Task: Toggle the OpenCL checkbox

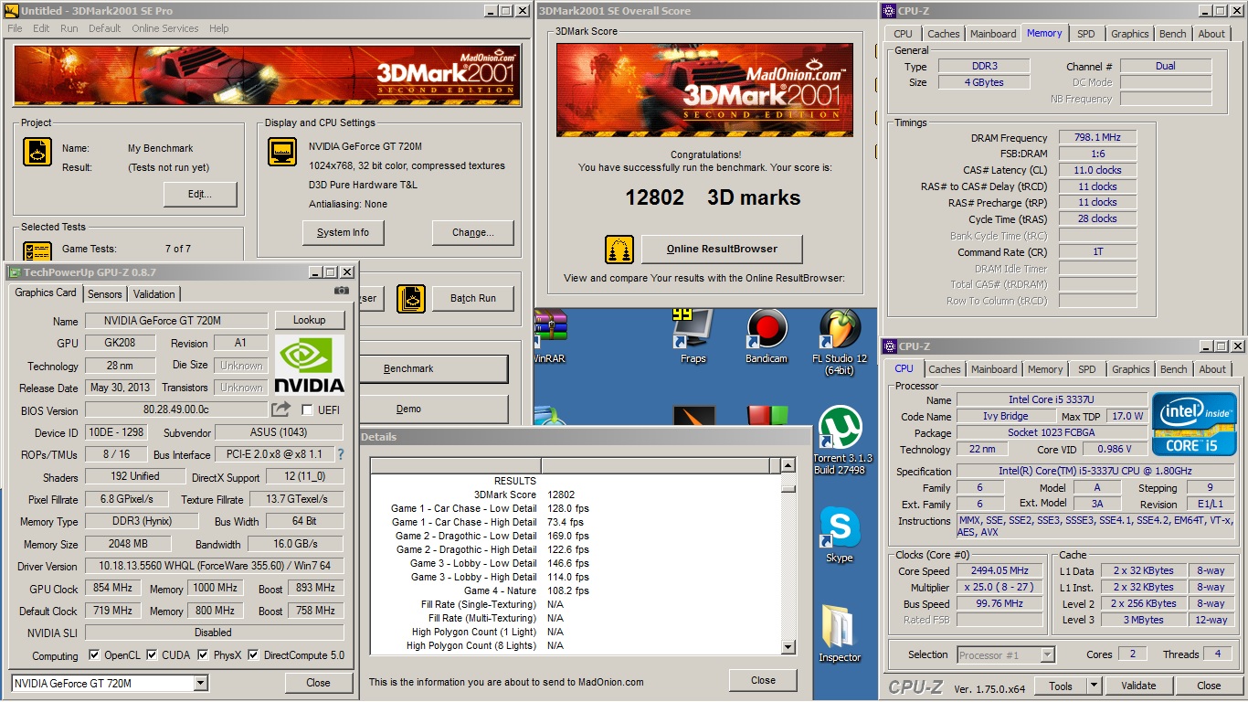Action: pos(94,655)
